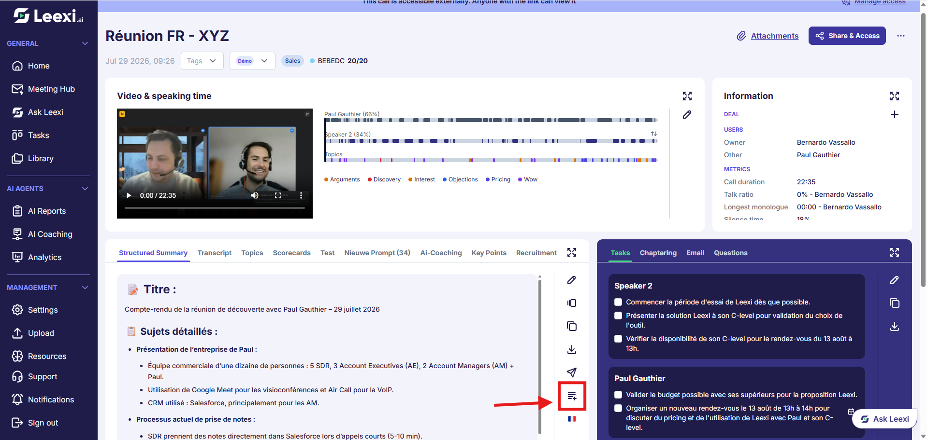Edit tasks with pencil icon
927x440 pixels.
(894, 280)
